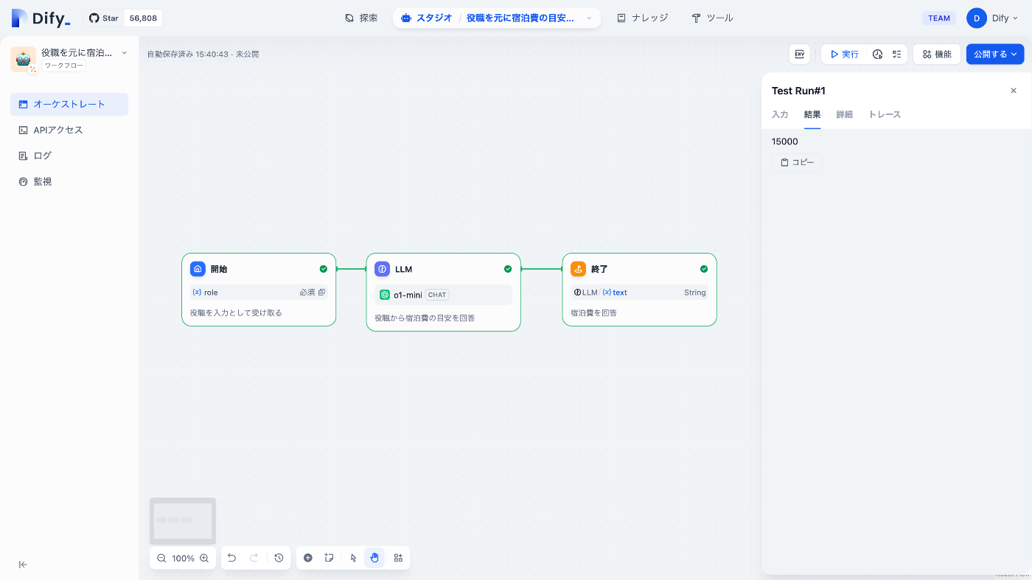Click the LLM/text output variable in 終了 node
The image size is (1032, 580).
pos(639,293)
